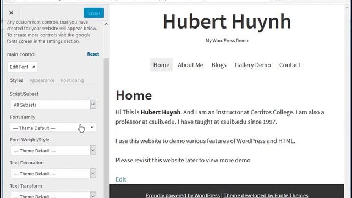Open the About Me menu item
Image resolution: width=352 pixels, height=198 pixels.
click(190, 65)
